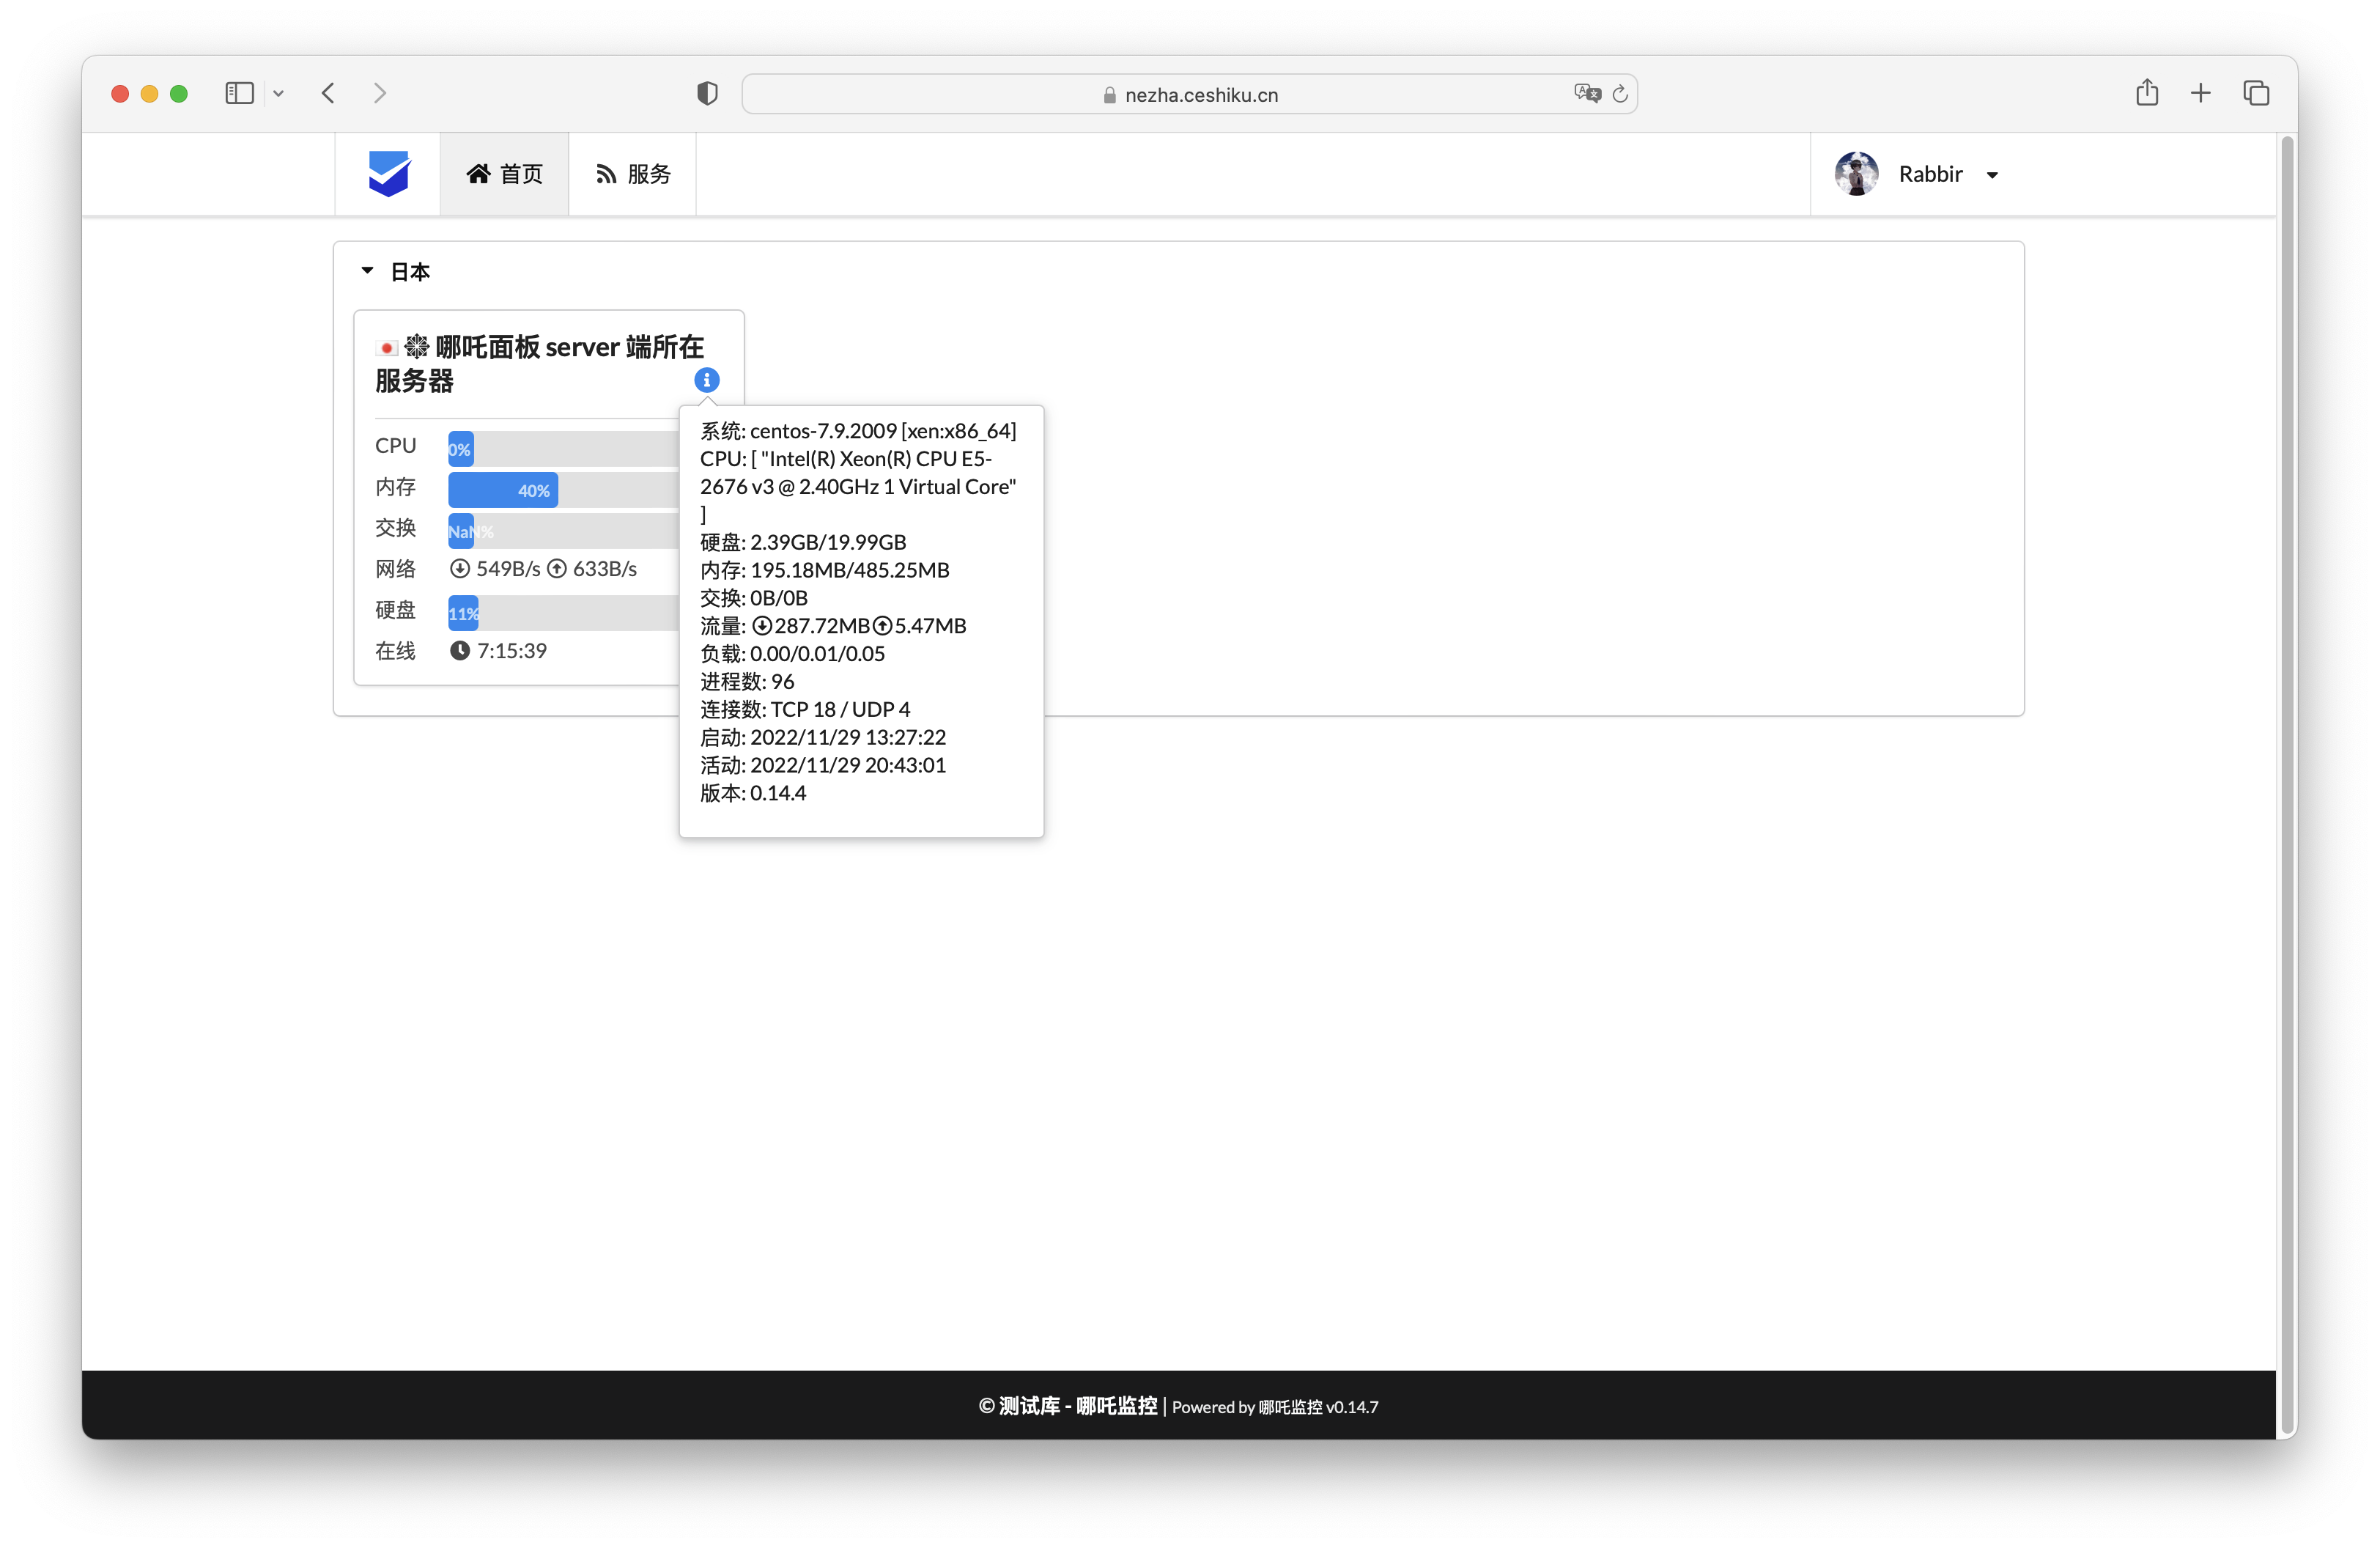Click the 内存: 195.18MB/485.25MB tooltip line

click(x=825, y=570)
